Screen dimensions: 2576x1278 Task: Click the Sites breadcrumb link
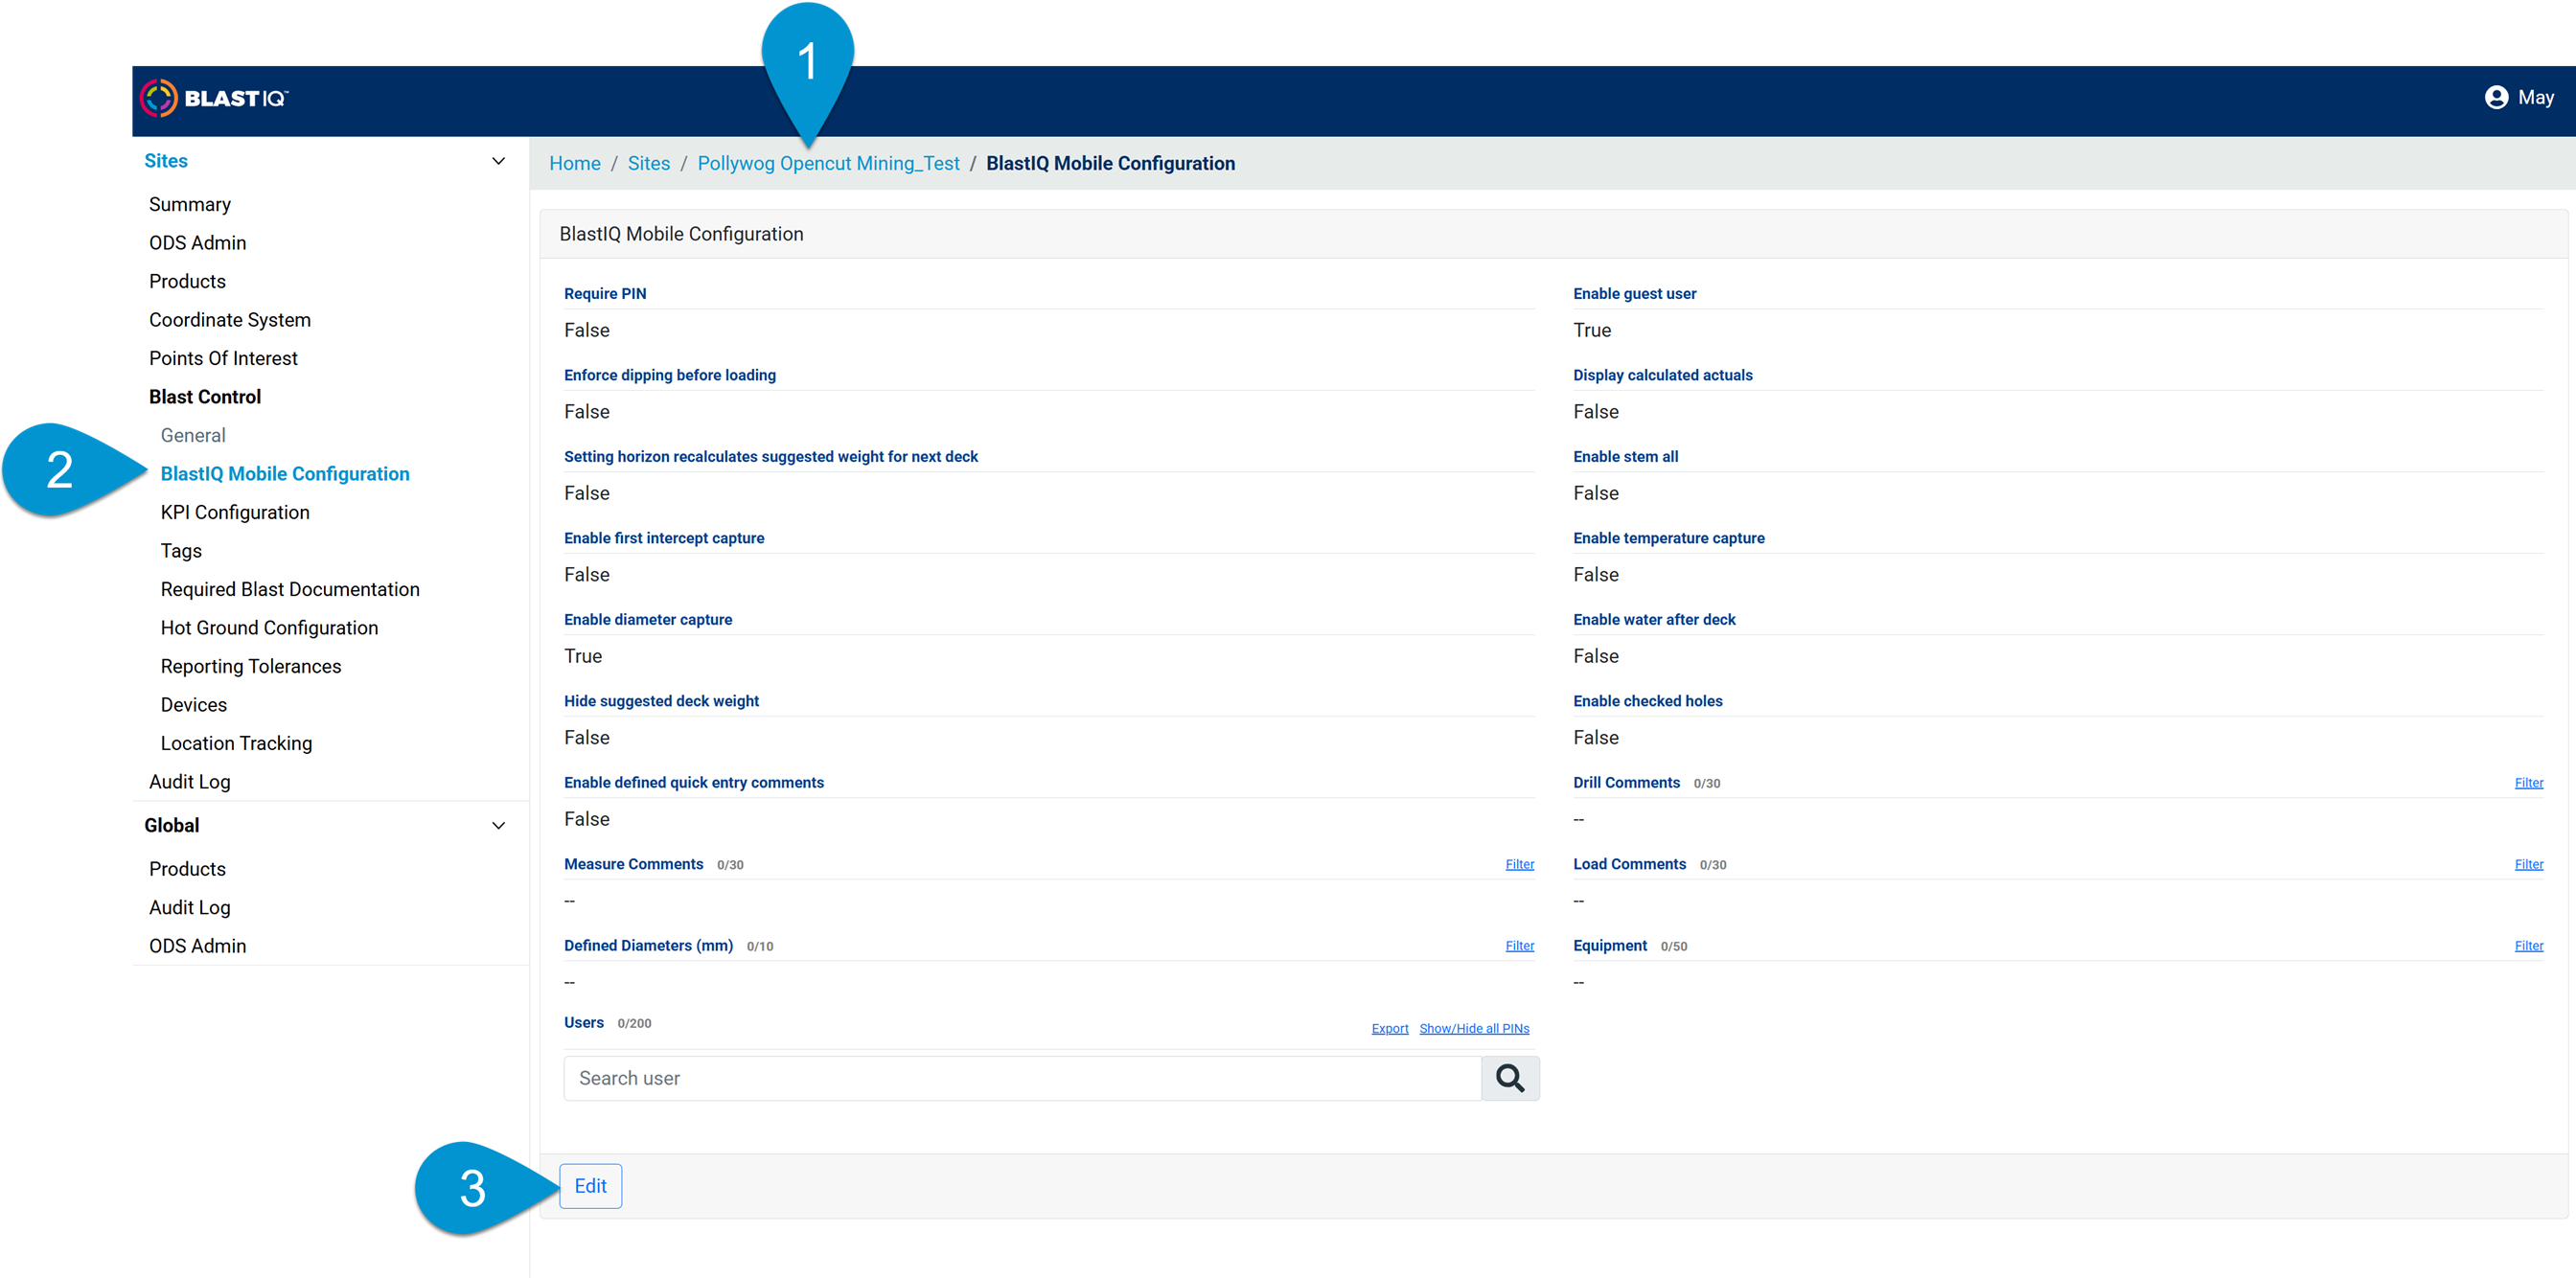coord(649,163)
